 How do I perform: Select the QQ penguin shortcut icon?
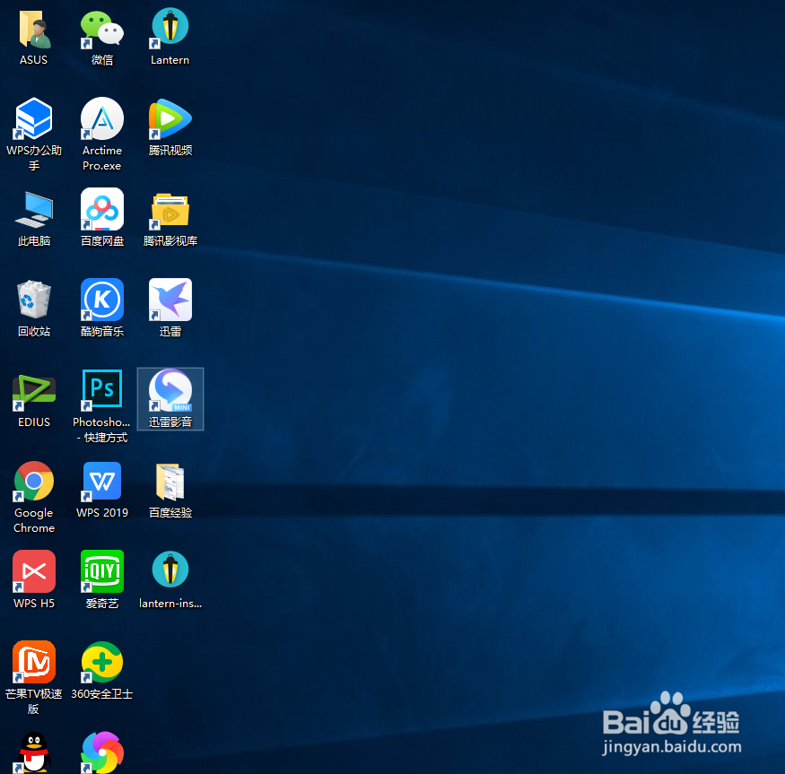[34, 752]
